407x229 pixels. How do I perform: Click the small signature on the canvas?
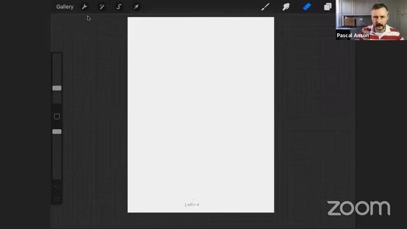click(x=192, y=205)
